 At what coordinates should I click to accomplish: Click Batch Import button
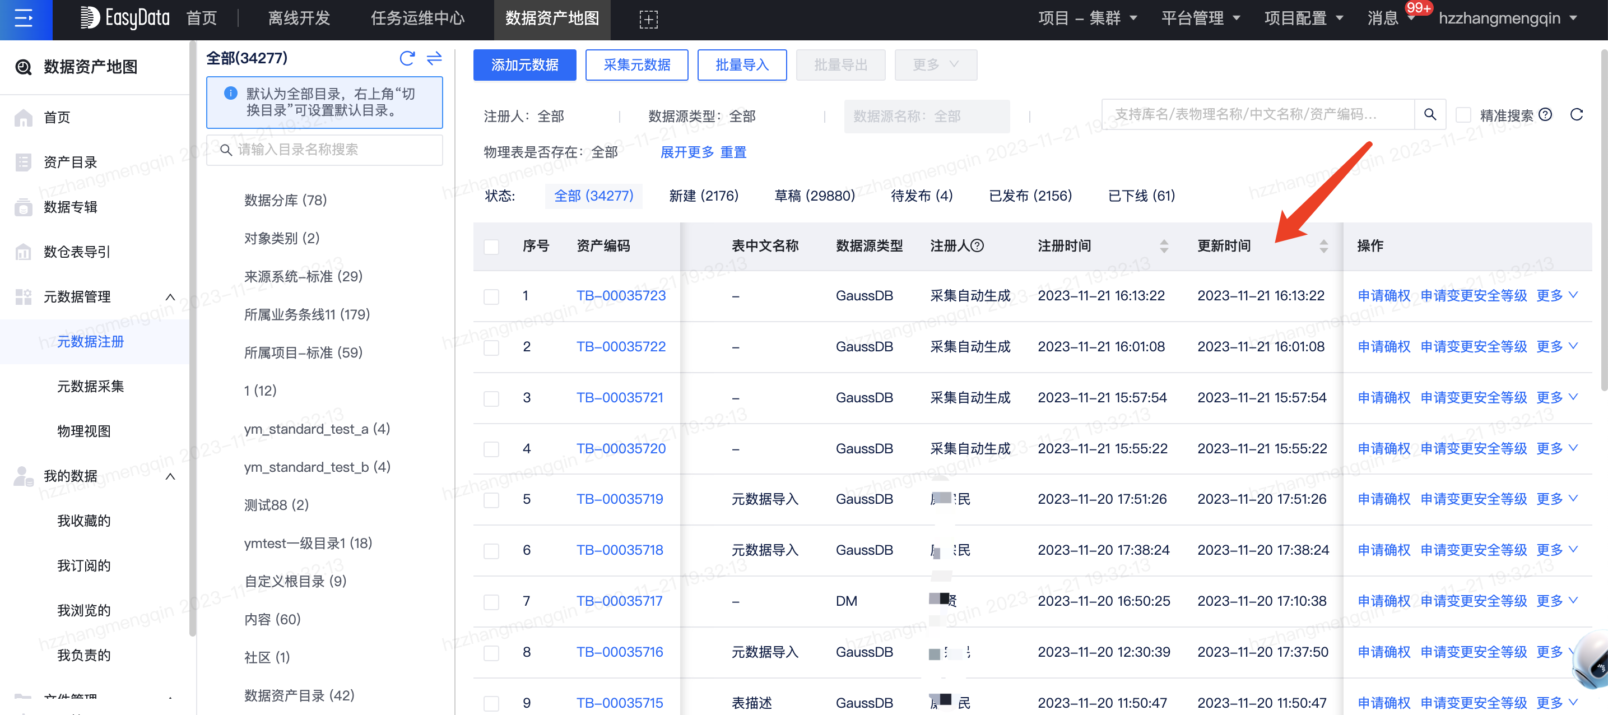pyautogui.click(x=742, y=65)
